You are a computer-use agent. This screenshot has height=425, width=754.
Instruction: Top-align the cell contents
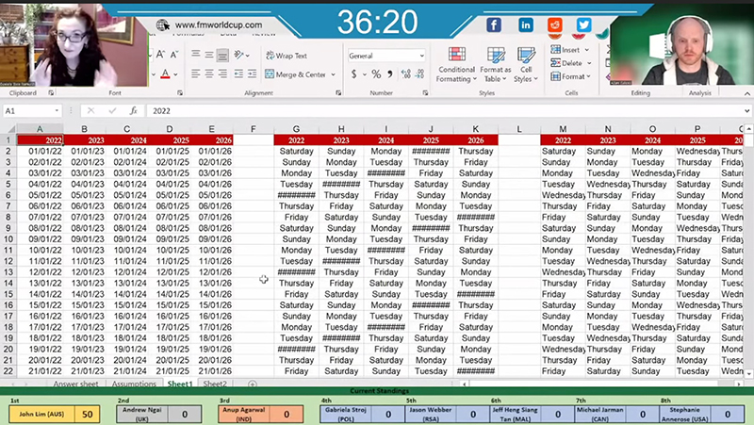(196, 55)
